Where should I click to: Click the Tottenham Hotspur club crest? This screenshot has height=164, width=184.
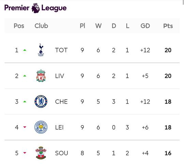point(41,50)
